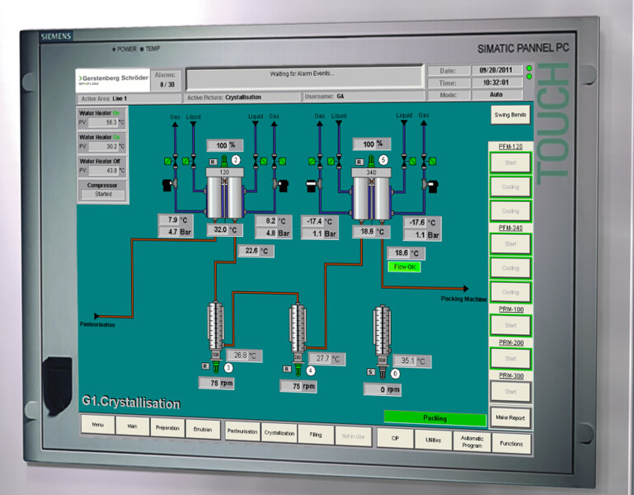Click green motor icon on unit 120

pyautogui.click(x=223, y=159)
